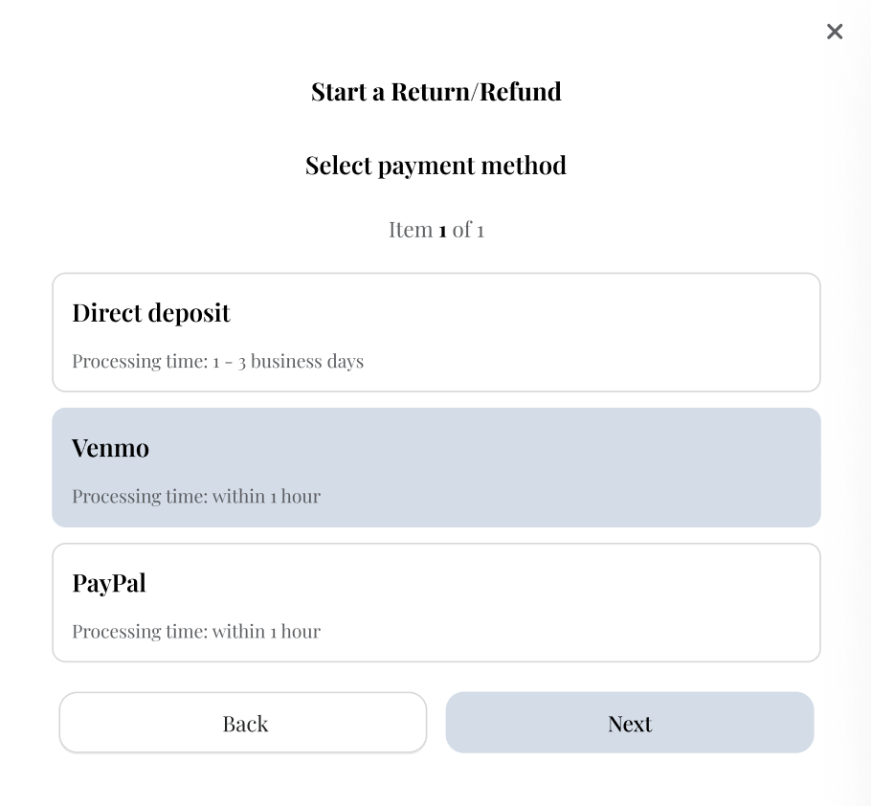Return to previous step with Back
The width and height of the screenshot is (871, 806).
[243, 723]
